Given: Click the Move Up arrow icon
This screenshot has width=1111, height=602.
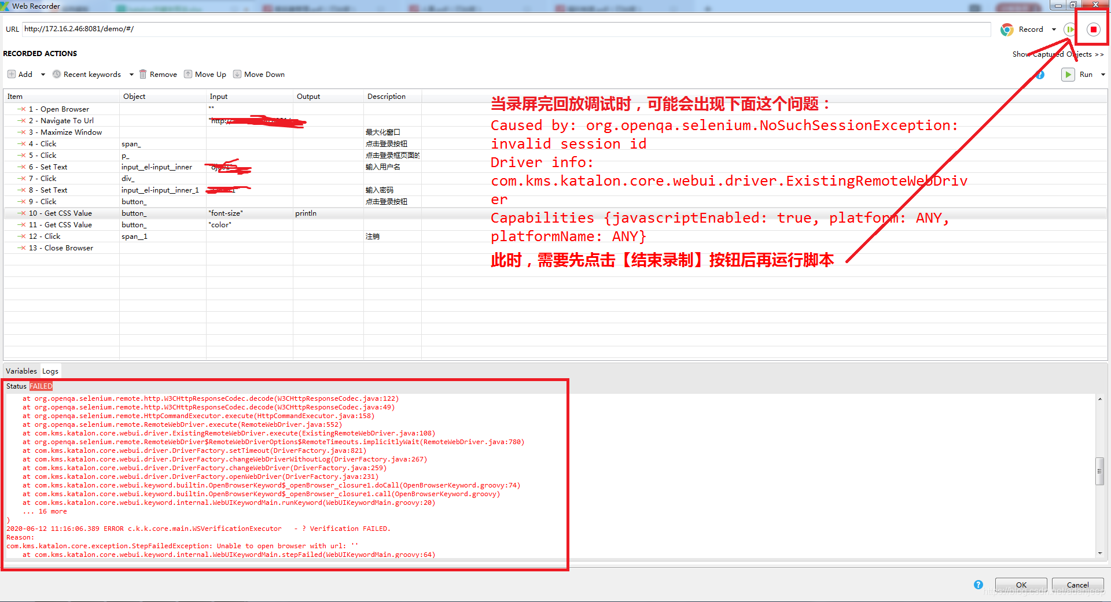Looking at the screenshot, I should 188,75.
